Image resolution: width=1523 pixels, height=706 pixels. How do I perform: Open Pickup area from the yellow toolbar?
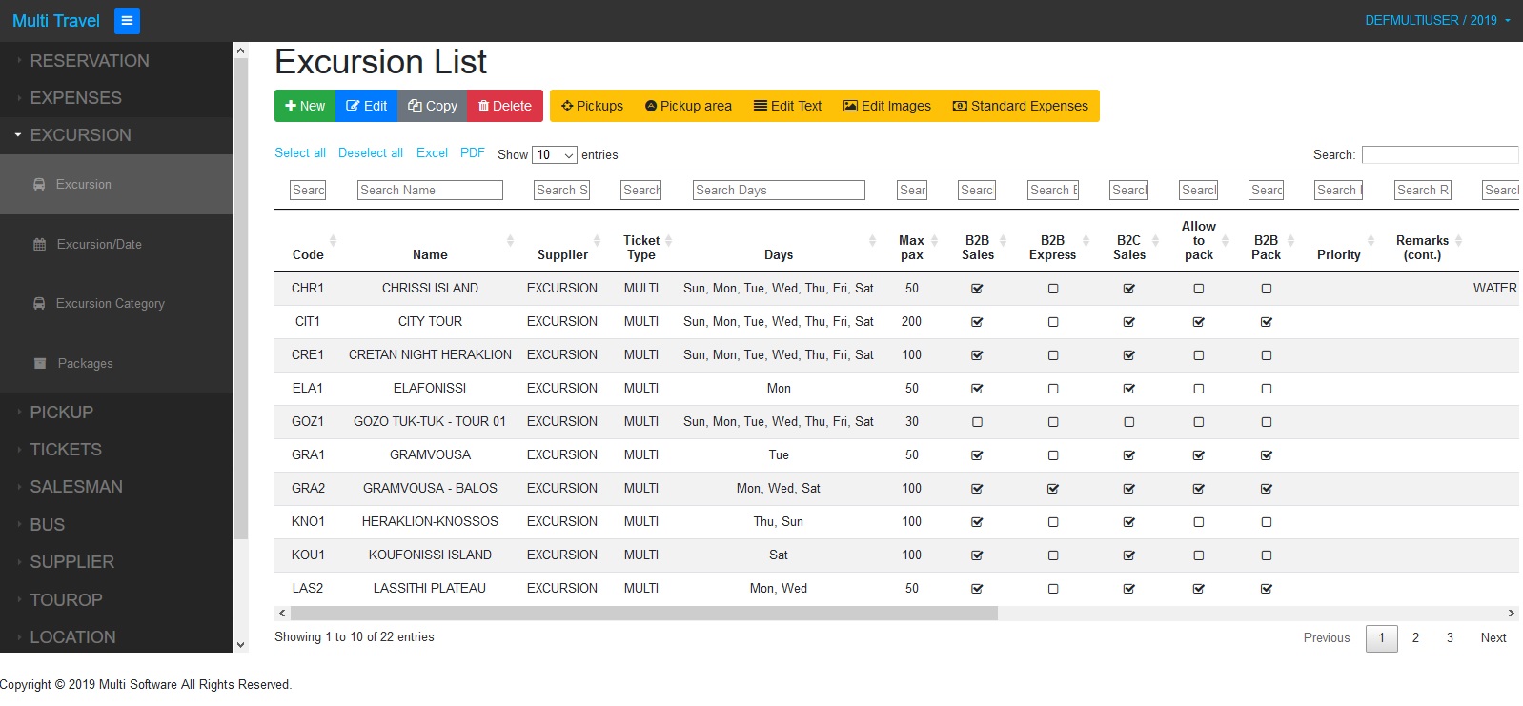pyautogui.click(x=688, y=106)
